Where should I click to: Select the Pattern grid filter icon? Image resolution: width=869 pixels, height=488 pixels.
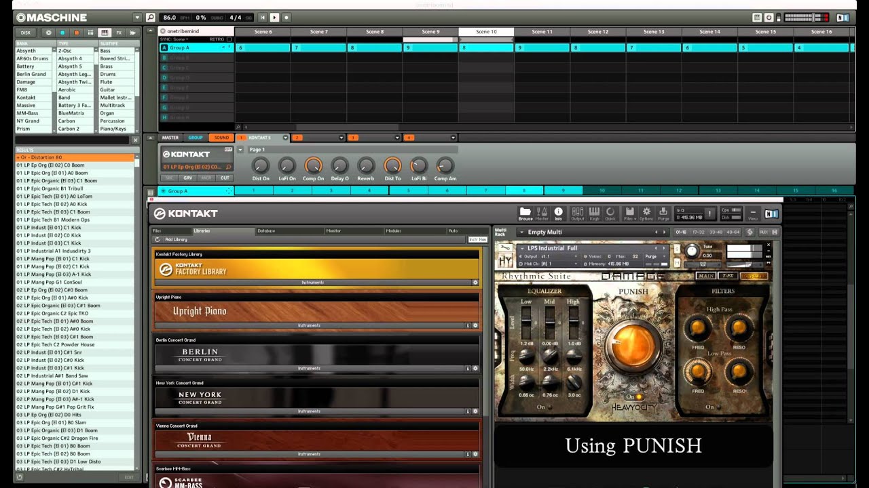[x=90, y=33]
